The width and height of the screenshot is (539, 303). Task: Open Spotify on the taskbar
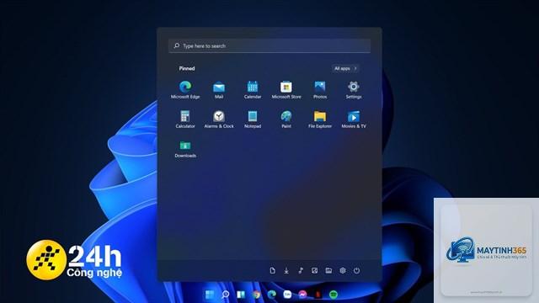pos(334,295)
